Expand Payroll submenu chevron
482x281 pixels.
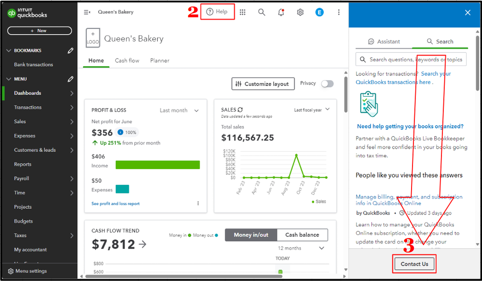(x=71, y=179)
